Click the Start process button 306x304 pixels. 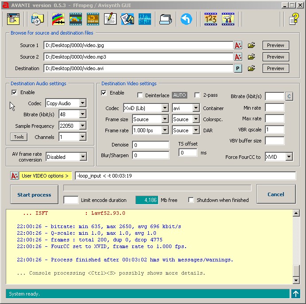click(x=34, y=194)
